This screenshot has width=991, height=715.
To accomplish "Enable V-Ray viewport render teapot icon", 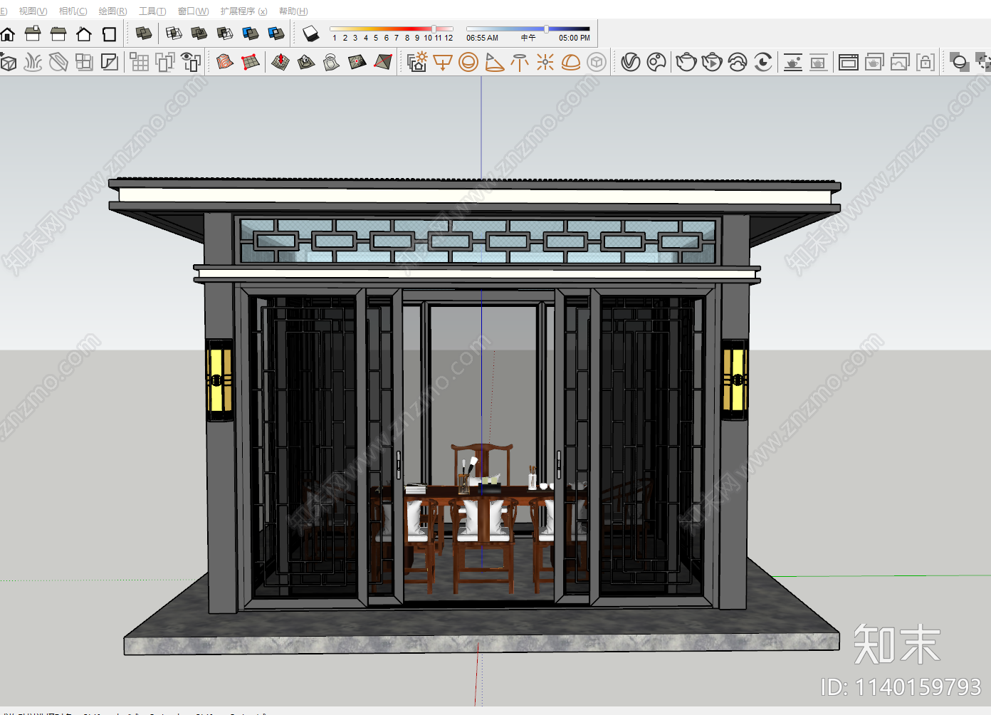I will [793, 63].
